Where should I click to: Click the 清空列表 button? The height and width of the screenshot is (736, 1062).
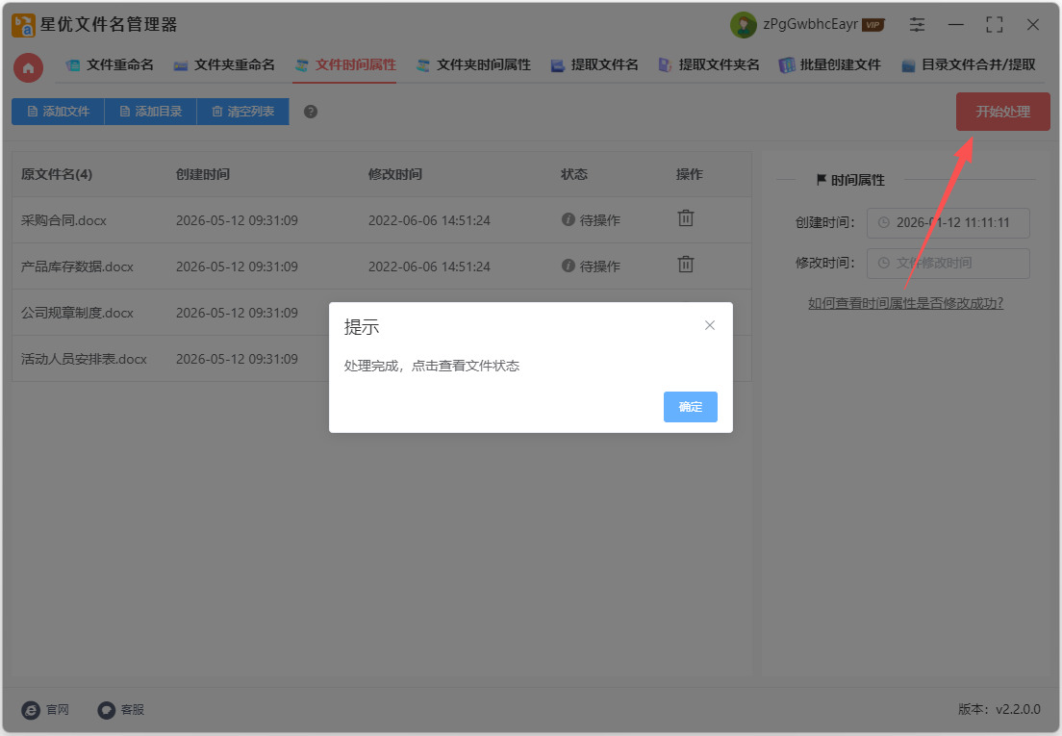(242, 112)
